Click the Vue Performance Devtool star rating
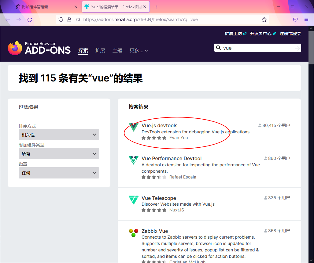 coord(154,177)
